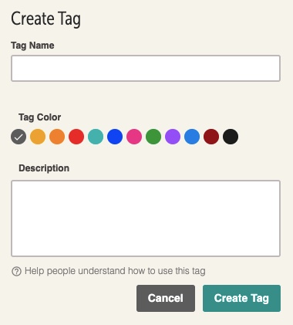Click inside the Description text area
The image size is (293, 325).
point(146,218)
